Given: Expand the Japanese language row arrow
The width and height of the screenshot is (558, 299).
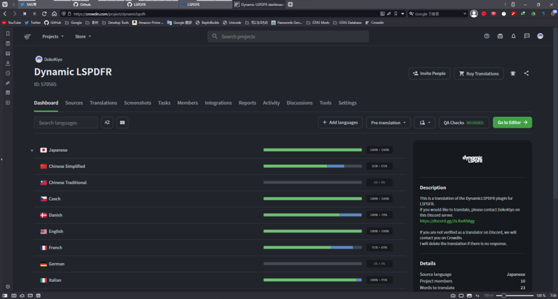Looking at the screenshot, I should point(31,150).
